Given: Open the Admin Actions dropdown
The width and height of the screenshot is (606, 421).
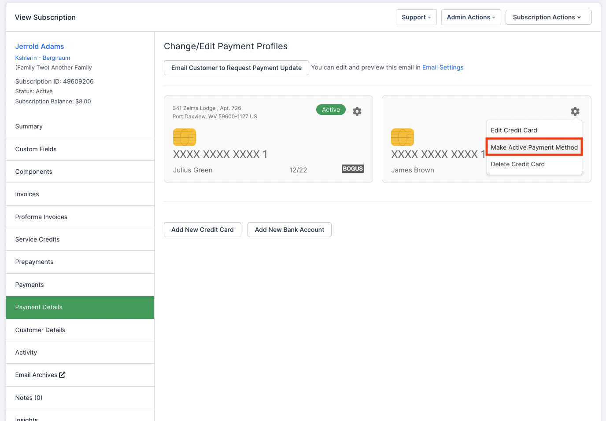Looking at the screenshot, I should tap(470, 17).
